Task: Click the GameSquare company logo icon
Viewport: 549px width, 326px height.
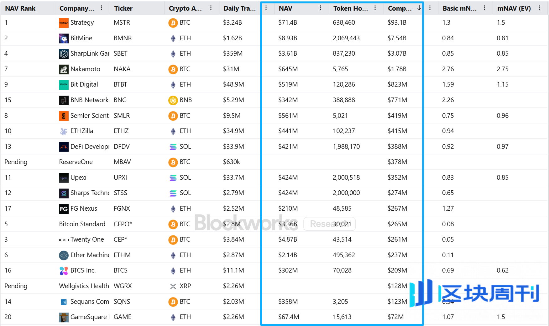Action: point(64,317)
